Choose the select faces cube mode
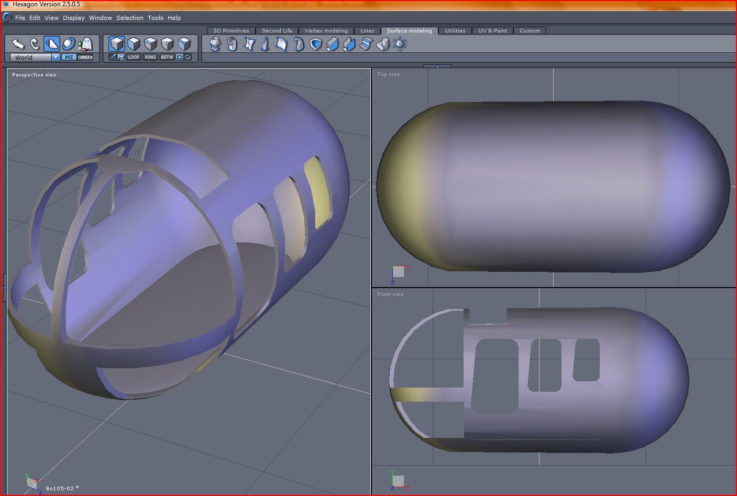Image resolution: width=737 pixels, height=496 pixels. (134, 43)
